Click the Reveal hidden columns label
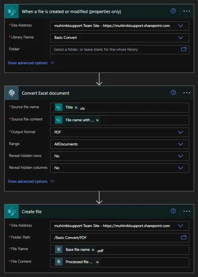This screenshot has height=277, width=198. (28, 168)
